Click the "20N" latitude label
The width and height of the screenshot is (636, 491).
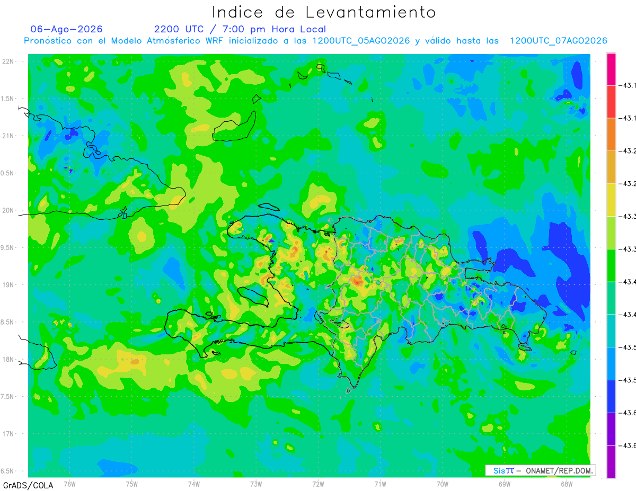click(9, 210)
